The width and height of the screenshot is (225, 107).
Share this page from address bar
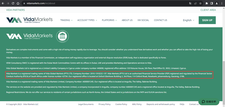pos(195,3)
